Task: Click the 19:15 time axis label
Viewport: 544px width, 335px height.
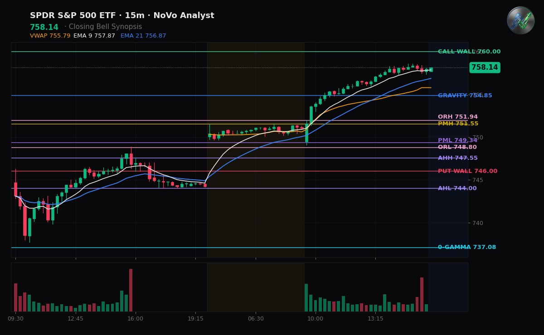Action: pos(195,319)
